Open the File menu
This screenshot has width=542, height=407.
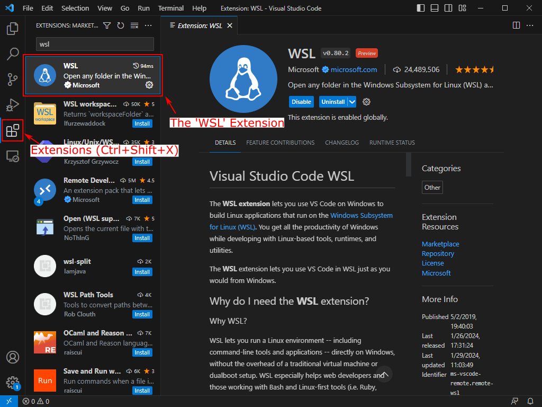coord(28,8)
